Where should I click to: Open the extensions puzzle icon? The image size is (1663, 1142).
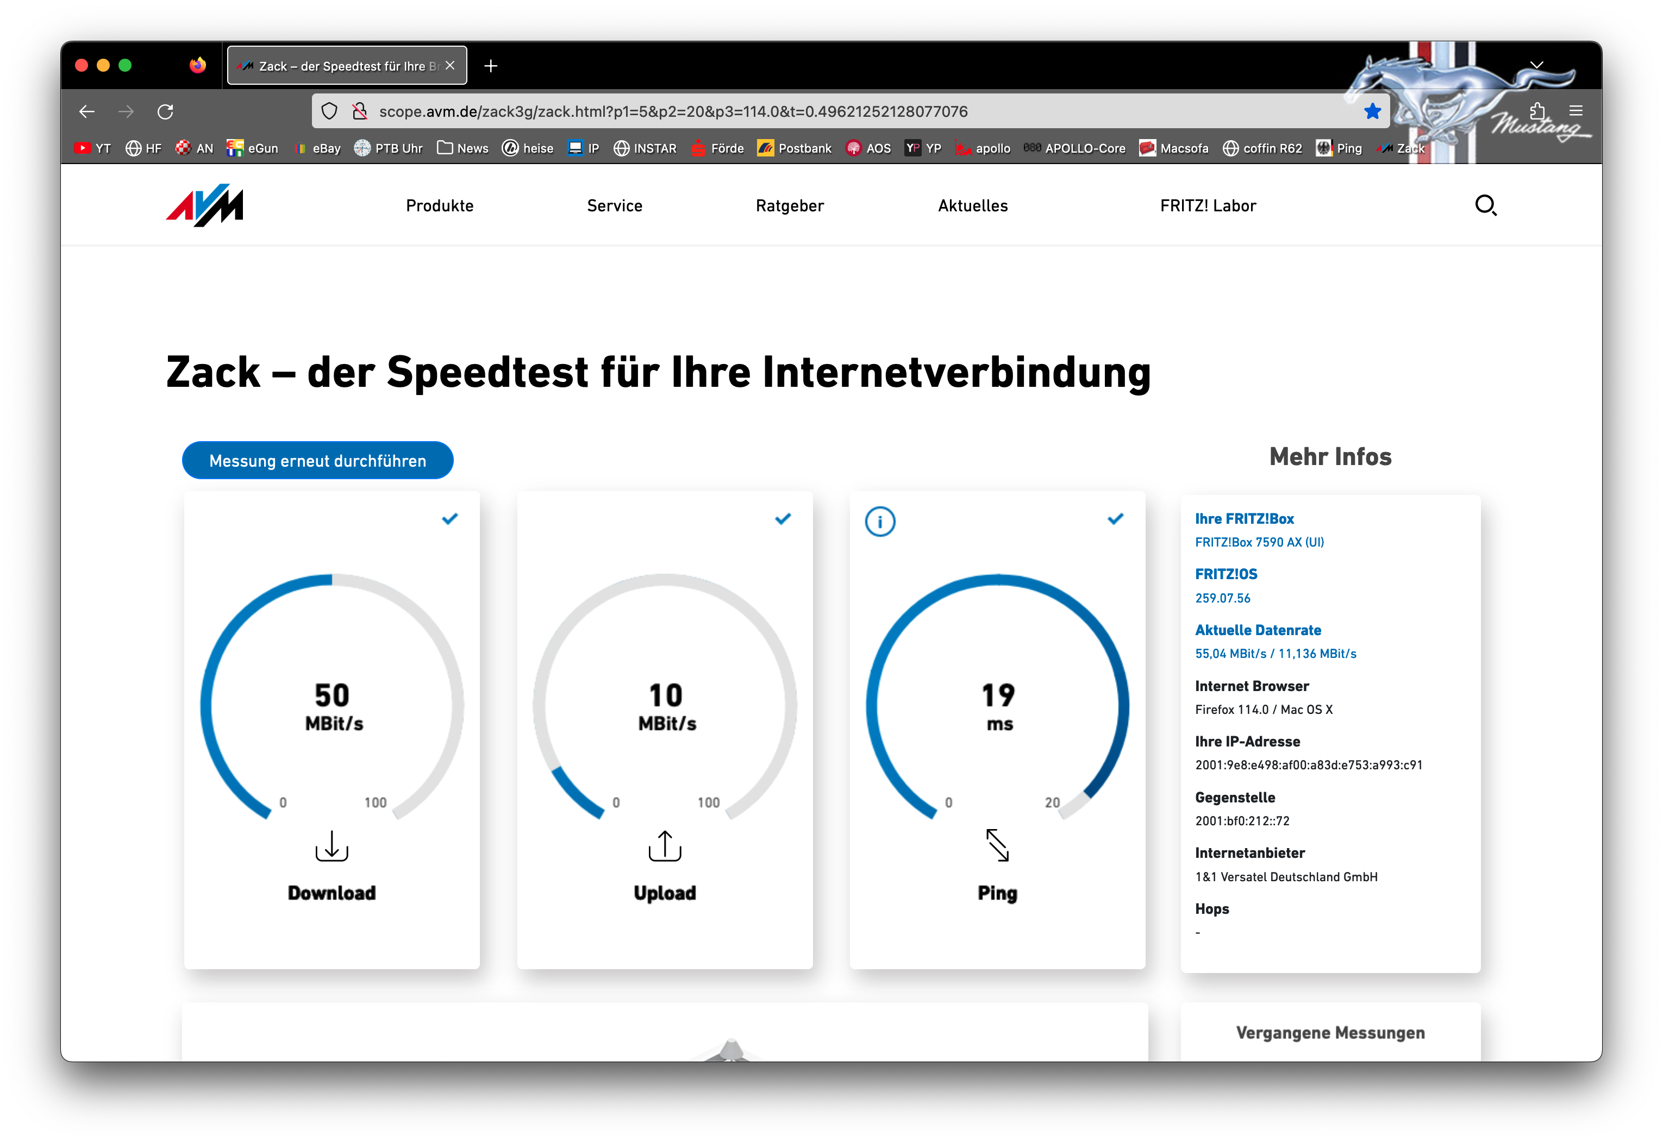(x=1536, y=111)
